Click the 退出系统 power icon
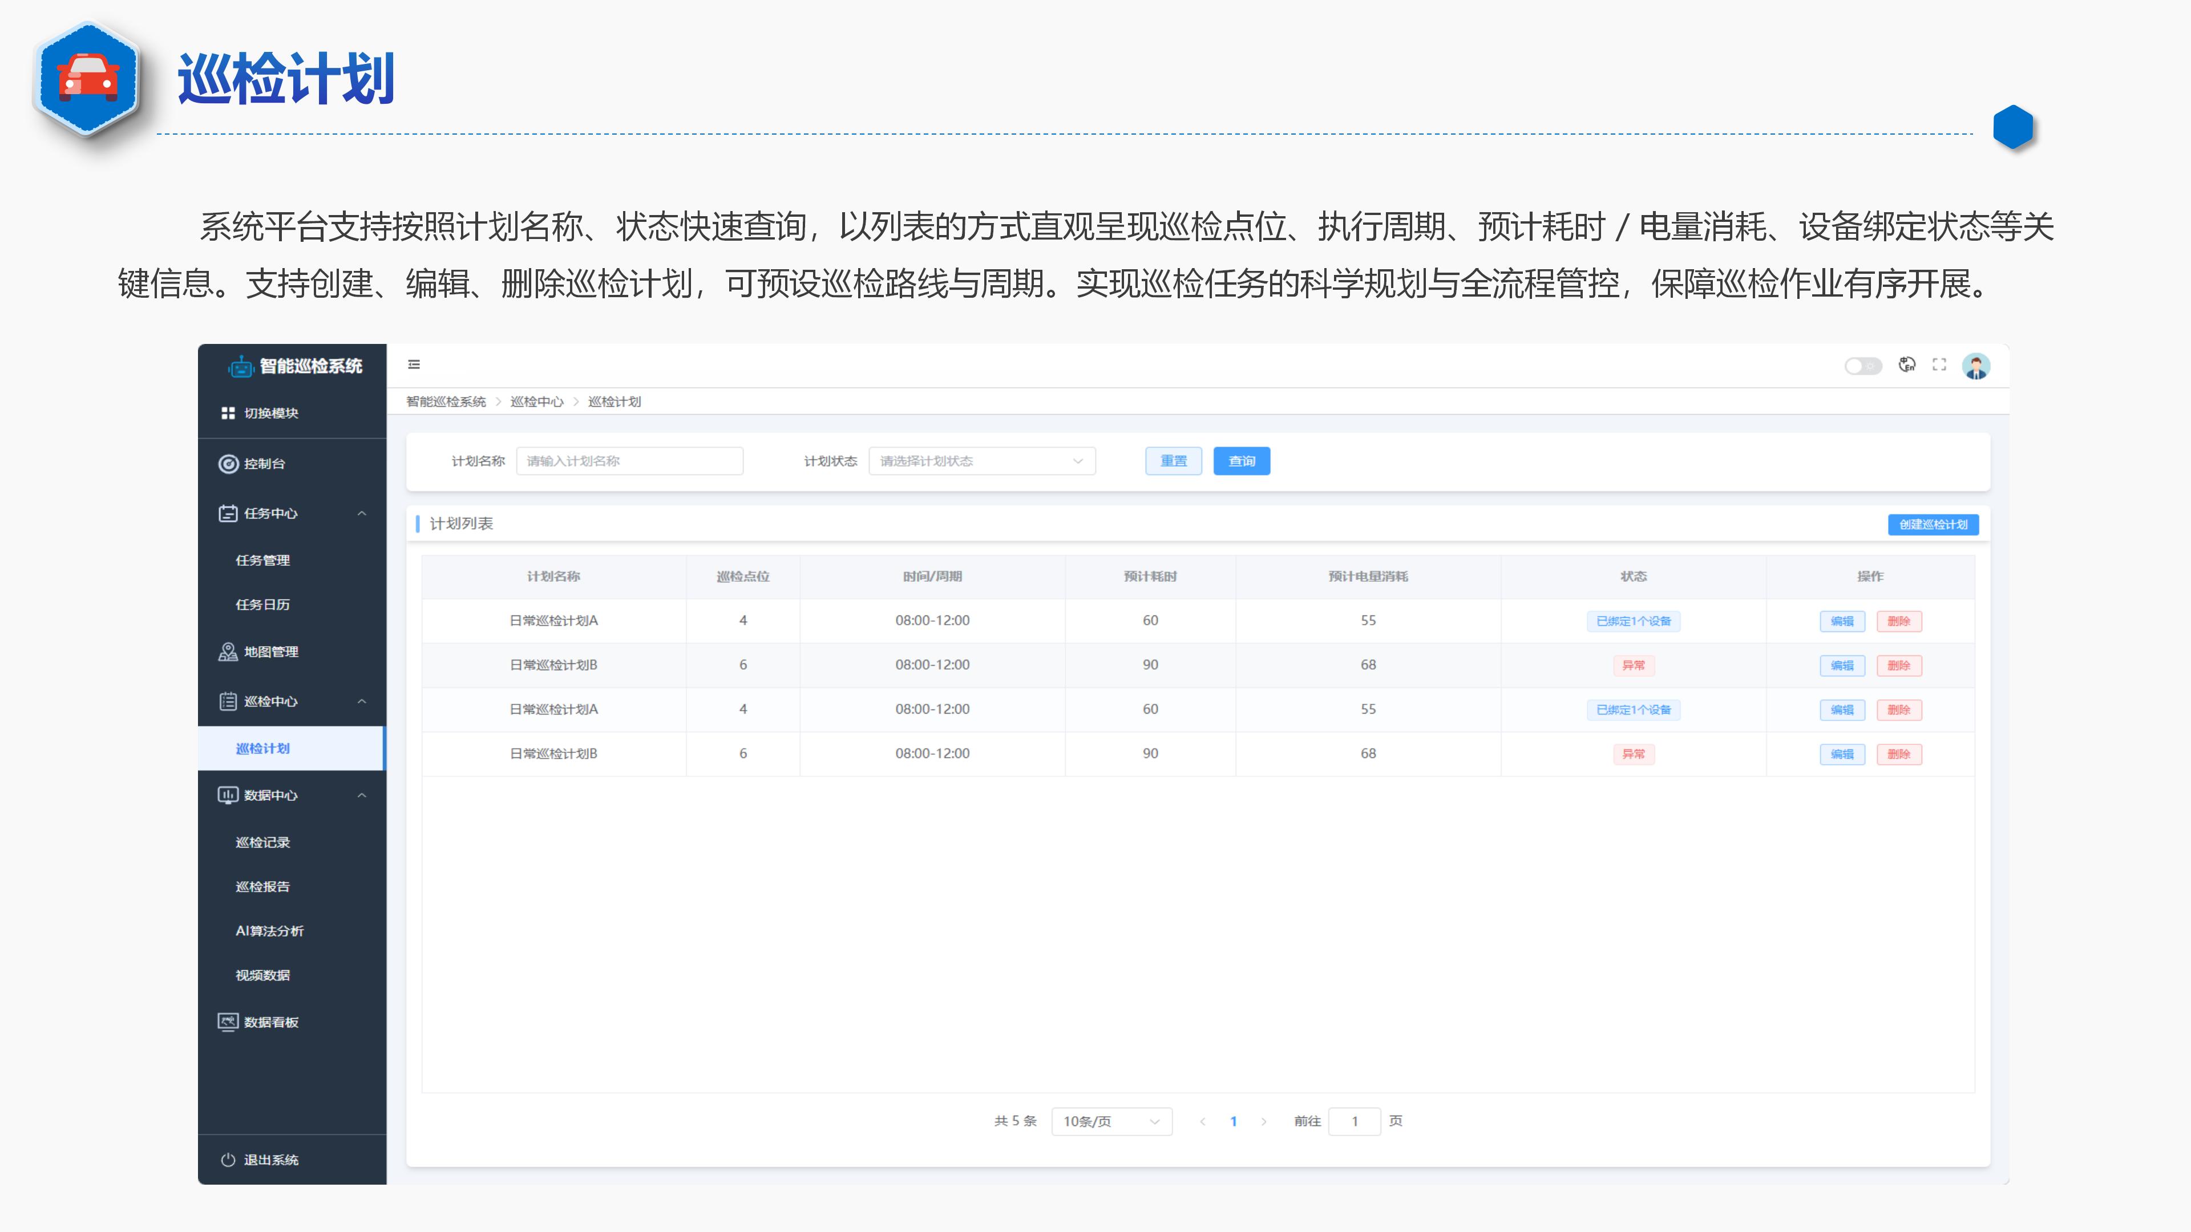 (x=228, y=1160)
